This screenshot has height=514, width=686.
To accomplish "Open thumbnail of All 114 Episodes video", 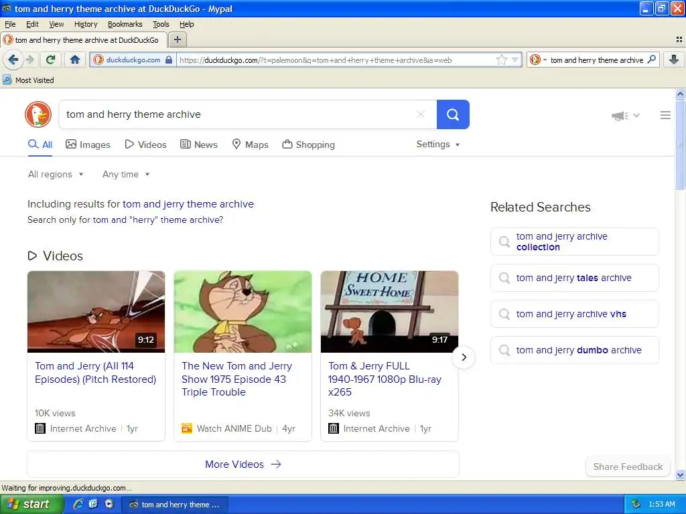I will click(x=96, y=312).
